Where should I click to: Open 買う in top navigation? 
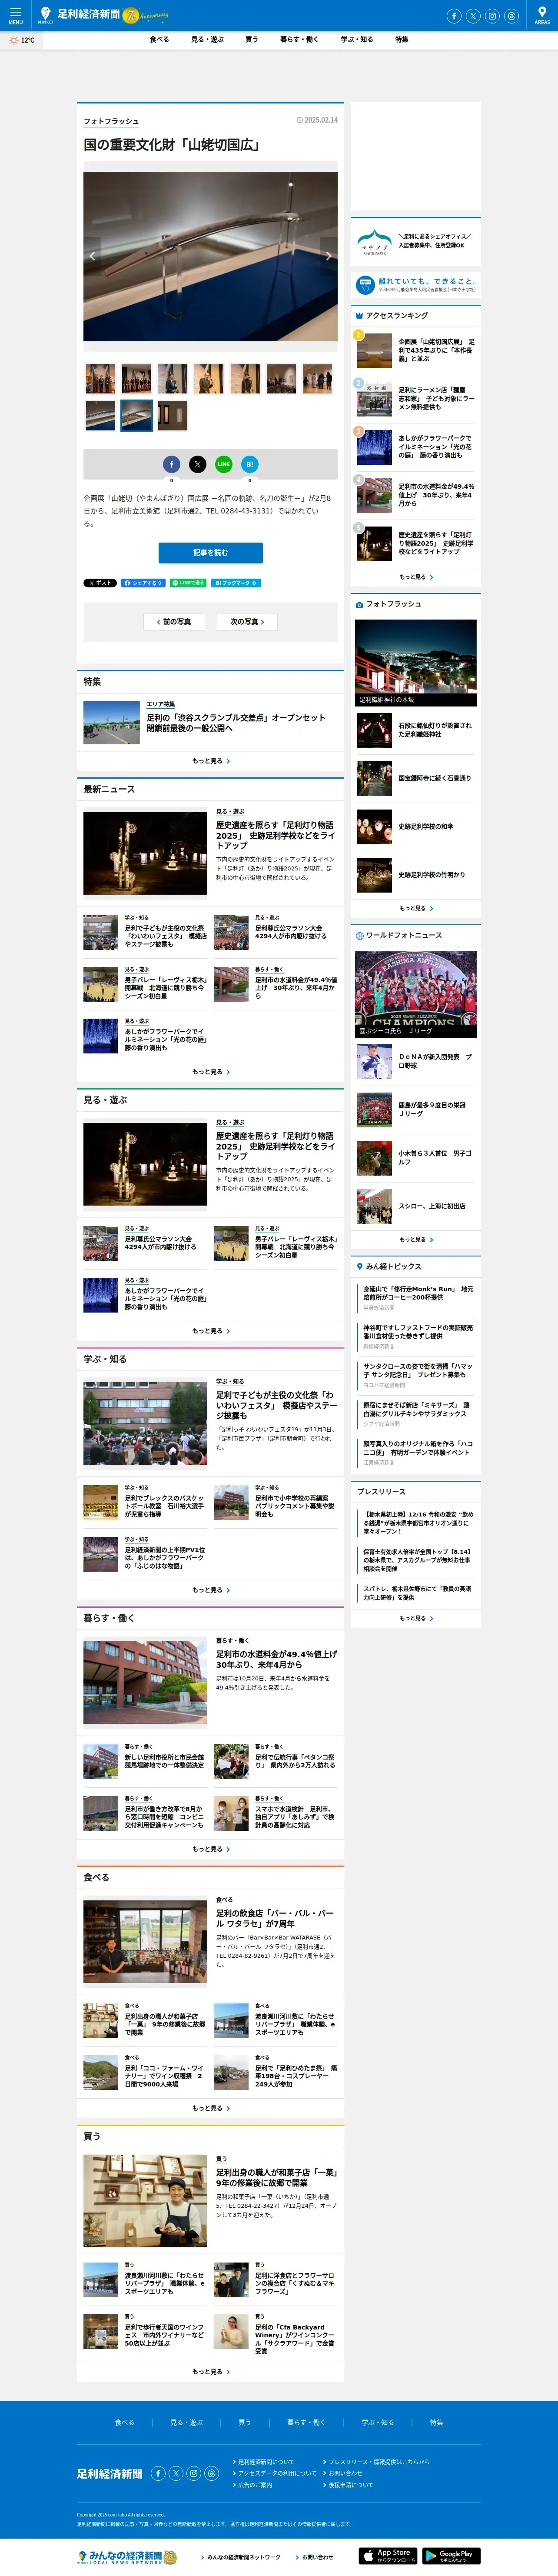point(252,40)
